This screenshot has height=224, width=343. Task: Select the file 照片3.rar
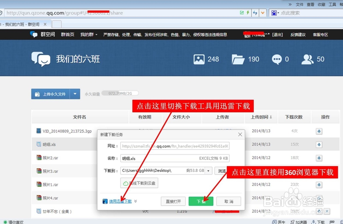click(x=50, y=171)
